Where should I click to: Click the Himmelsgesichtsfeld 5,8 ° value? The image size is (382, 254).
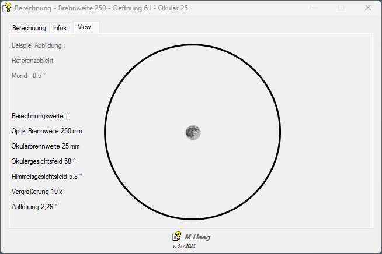pos(47,177)
